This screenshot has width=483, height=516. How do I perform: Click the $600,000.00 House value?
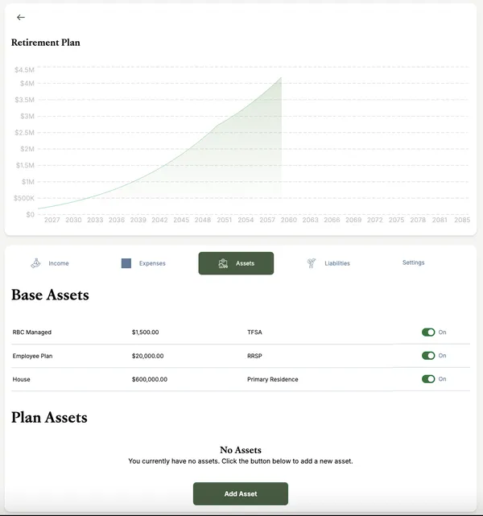150,379
